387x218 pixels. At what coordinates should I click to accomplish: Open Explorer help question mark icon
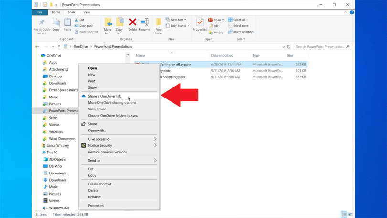tap(352, 12)
